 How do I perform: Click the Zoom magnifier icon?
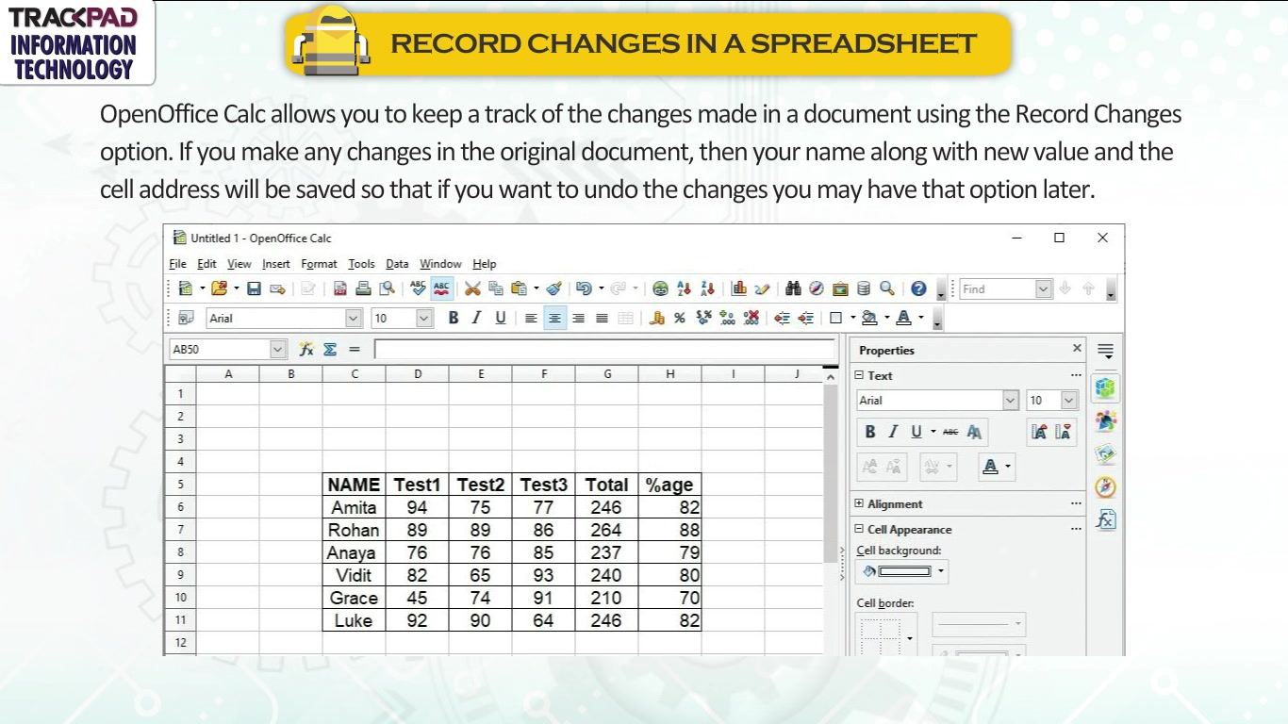coord(886,288)
